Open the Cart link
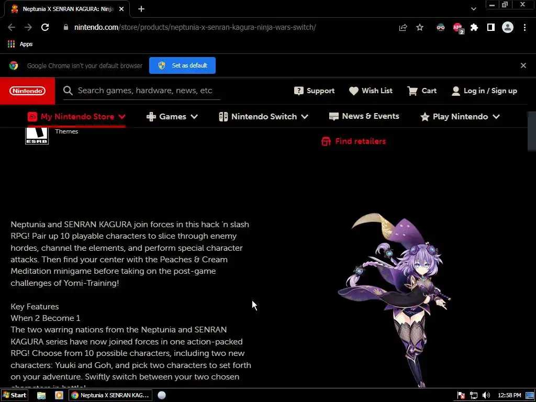Viewport: 536px width, 402px height. point(422,91)
